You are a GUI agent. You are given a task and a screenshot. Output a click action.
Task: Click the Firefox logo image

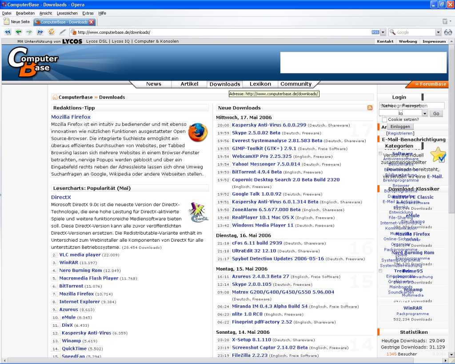tap(198, 132)
